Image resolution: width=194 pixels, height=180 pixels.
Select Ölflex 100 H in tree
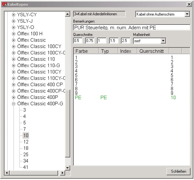click(x=30, y=34)
